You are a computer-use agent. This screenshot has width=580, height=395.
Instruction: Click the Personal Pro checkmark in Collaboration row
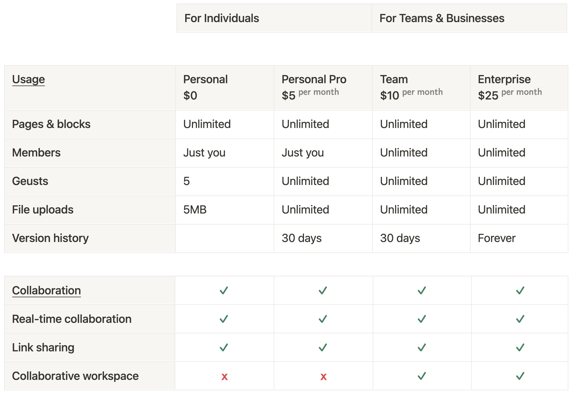click(323, 290)
